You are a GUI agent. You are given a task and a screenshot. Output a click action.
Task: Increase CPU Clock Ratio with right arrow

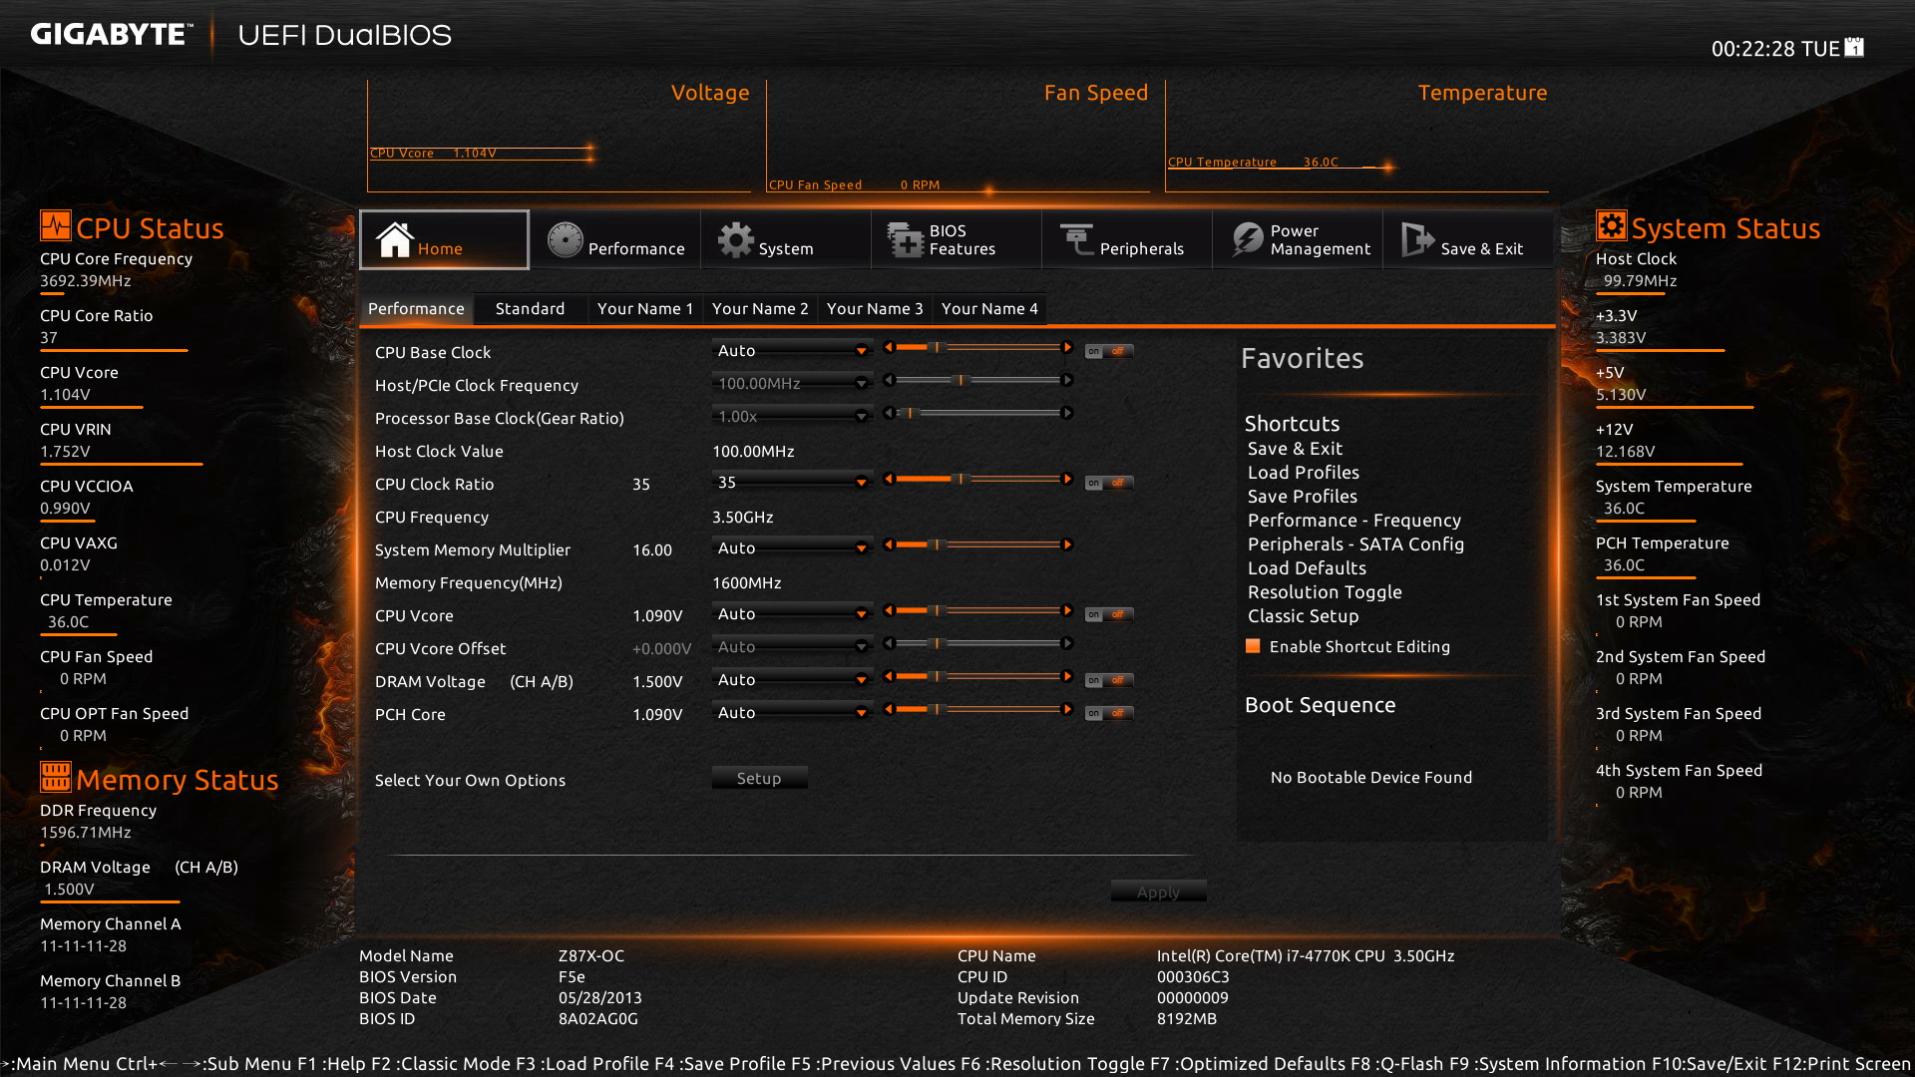click(x=1067, y=479)
